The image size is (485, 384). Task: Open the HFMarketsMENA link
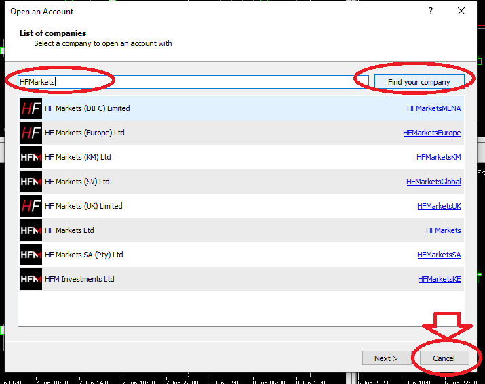(x=434, y=108)
